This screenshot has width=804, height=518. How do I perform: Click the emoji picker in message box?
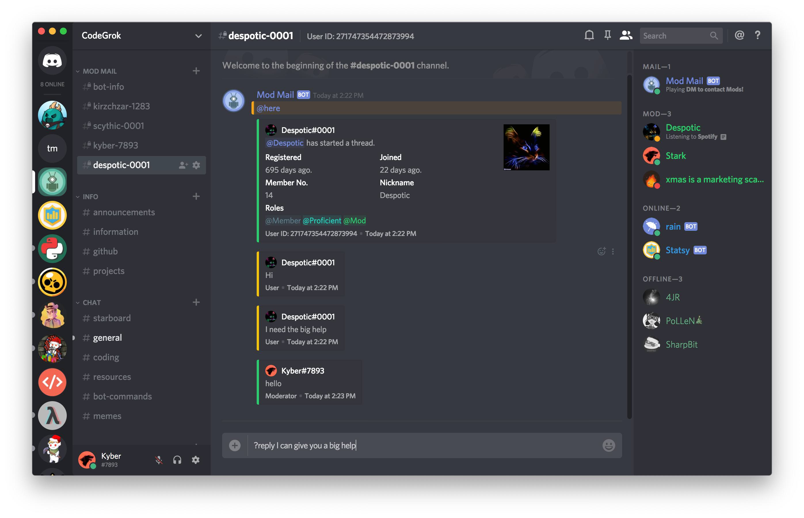608,445
